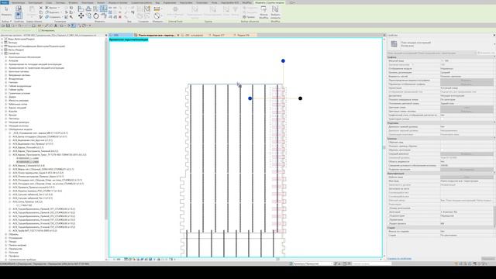This screenshot has height=279, width=496.
Task: Close the active Плита покрытия view tab
Action: point(178,35)
